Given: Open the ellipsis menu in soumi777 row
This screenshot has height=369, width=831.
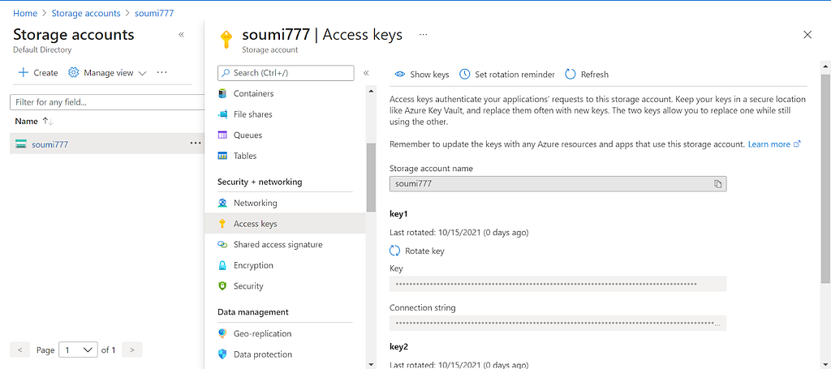Looking at the screenshot, I should 196,143.
